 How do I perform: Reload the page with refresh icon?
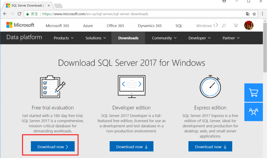(x=19, y=14)
